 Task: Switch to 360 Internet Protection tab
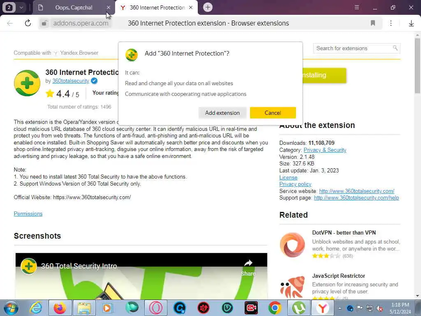click(x=157, y=7)
